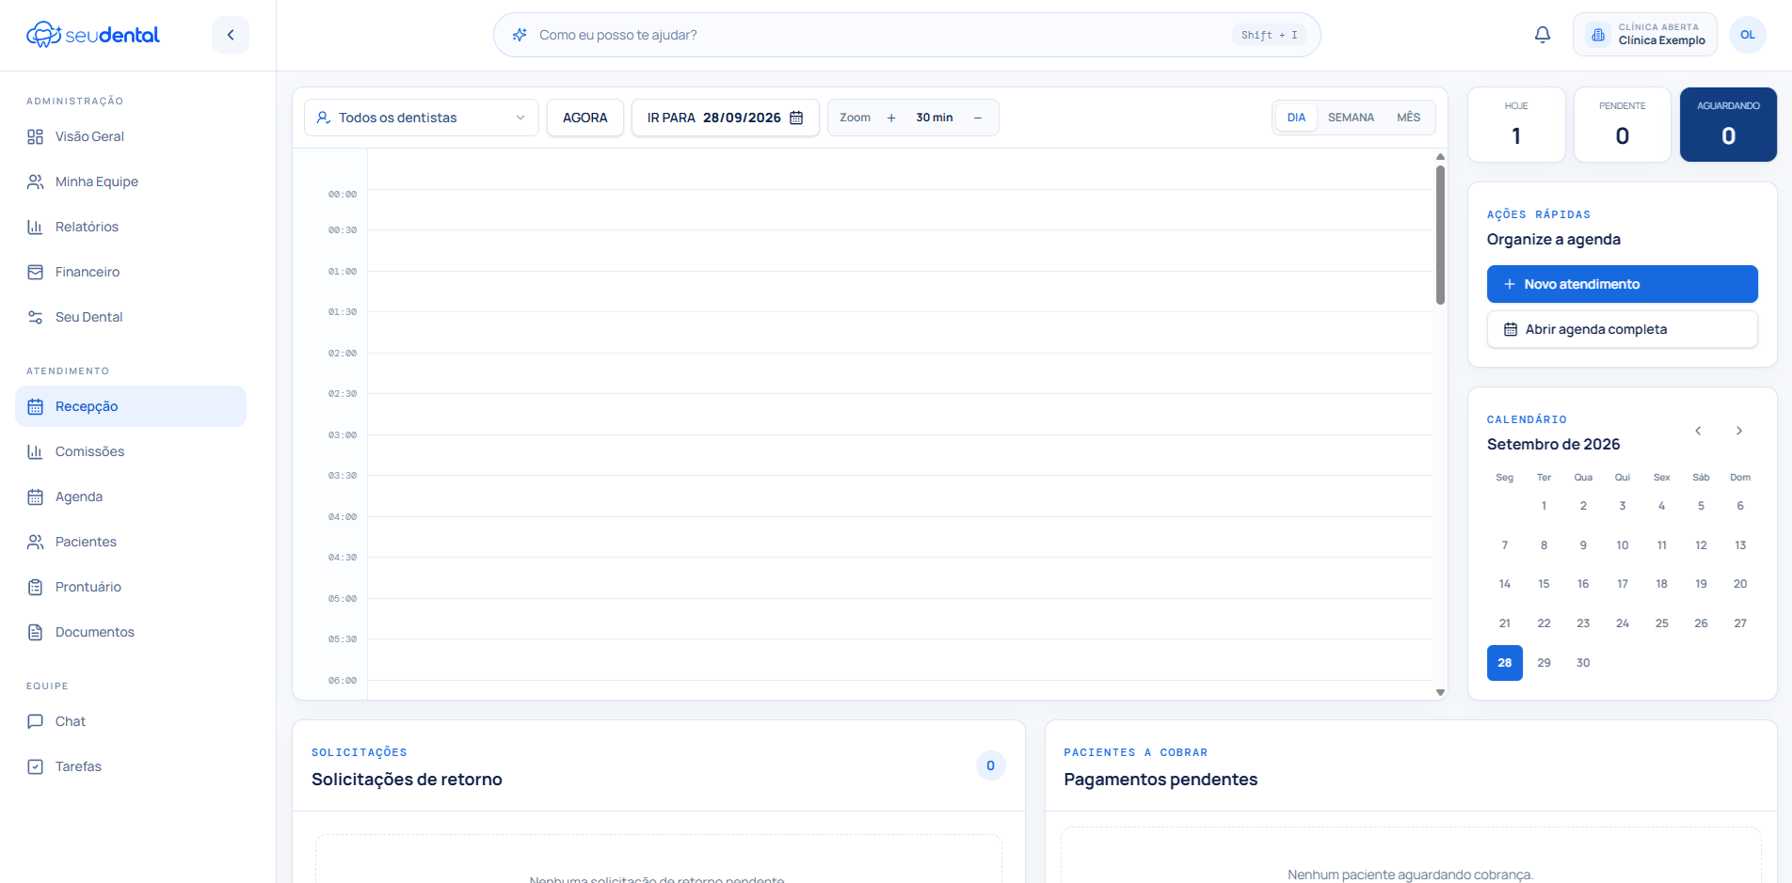Open the IR PARA date picker

(x=726, y=118)
